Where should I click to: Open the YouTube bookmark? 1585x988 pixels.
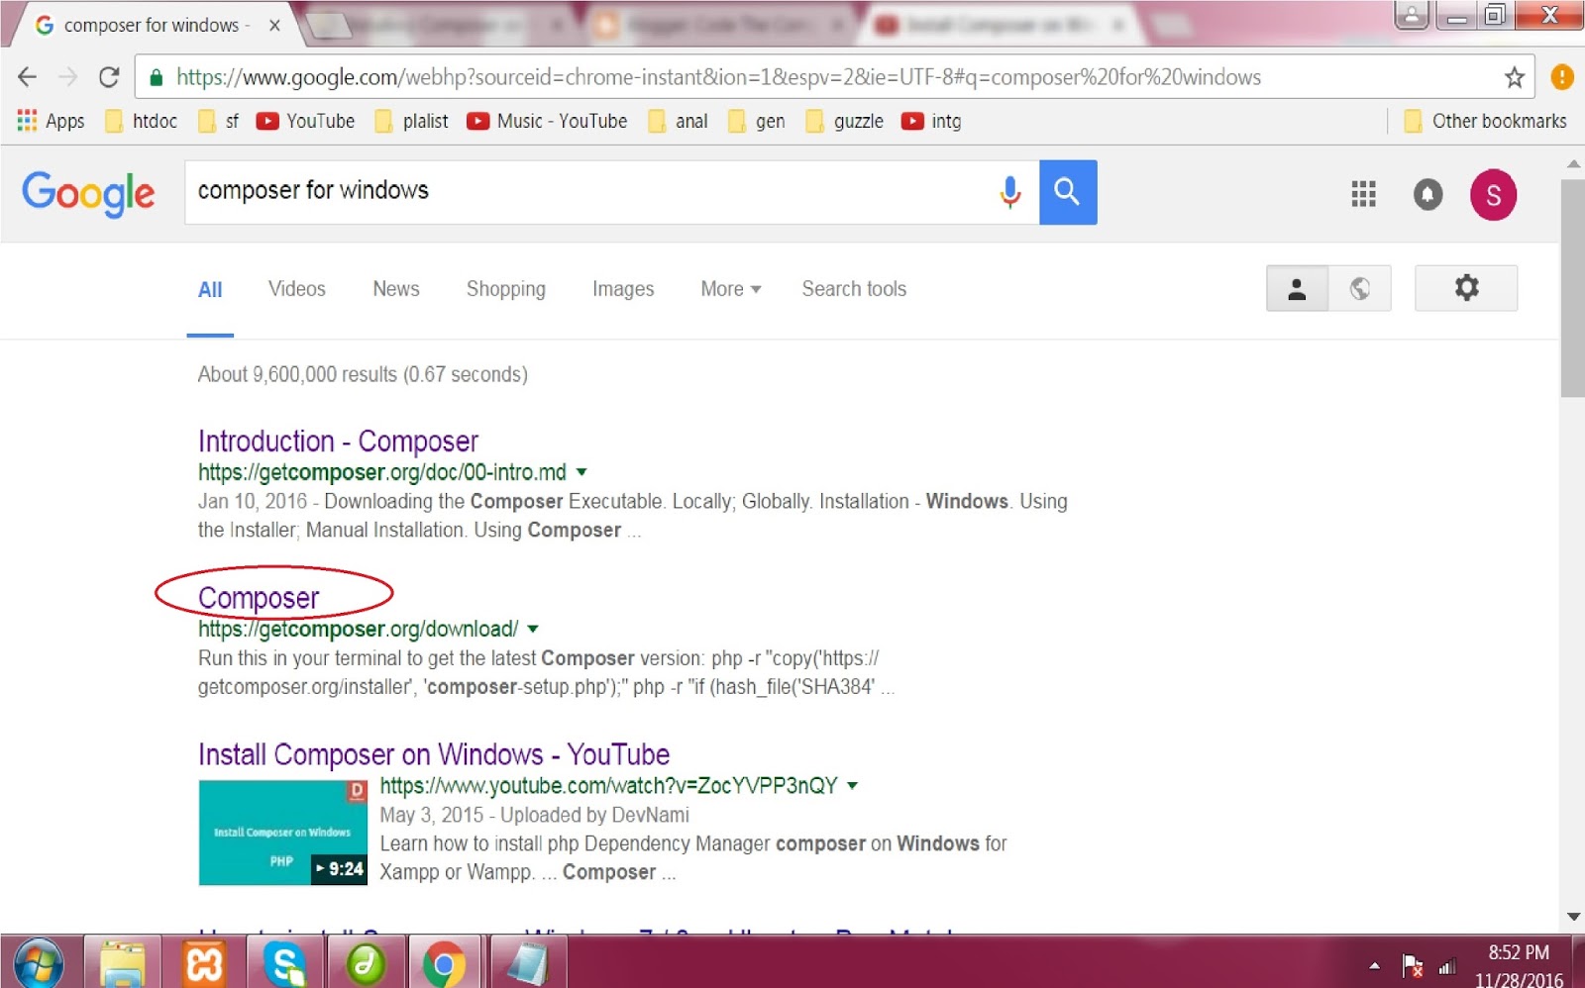(305, 121)
